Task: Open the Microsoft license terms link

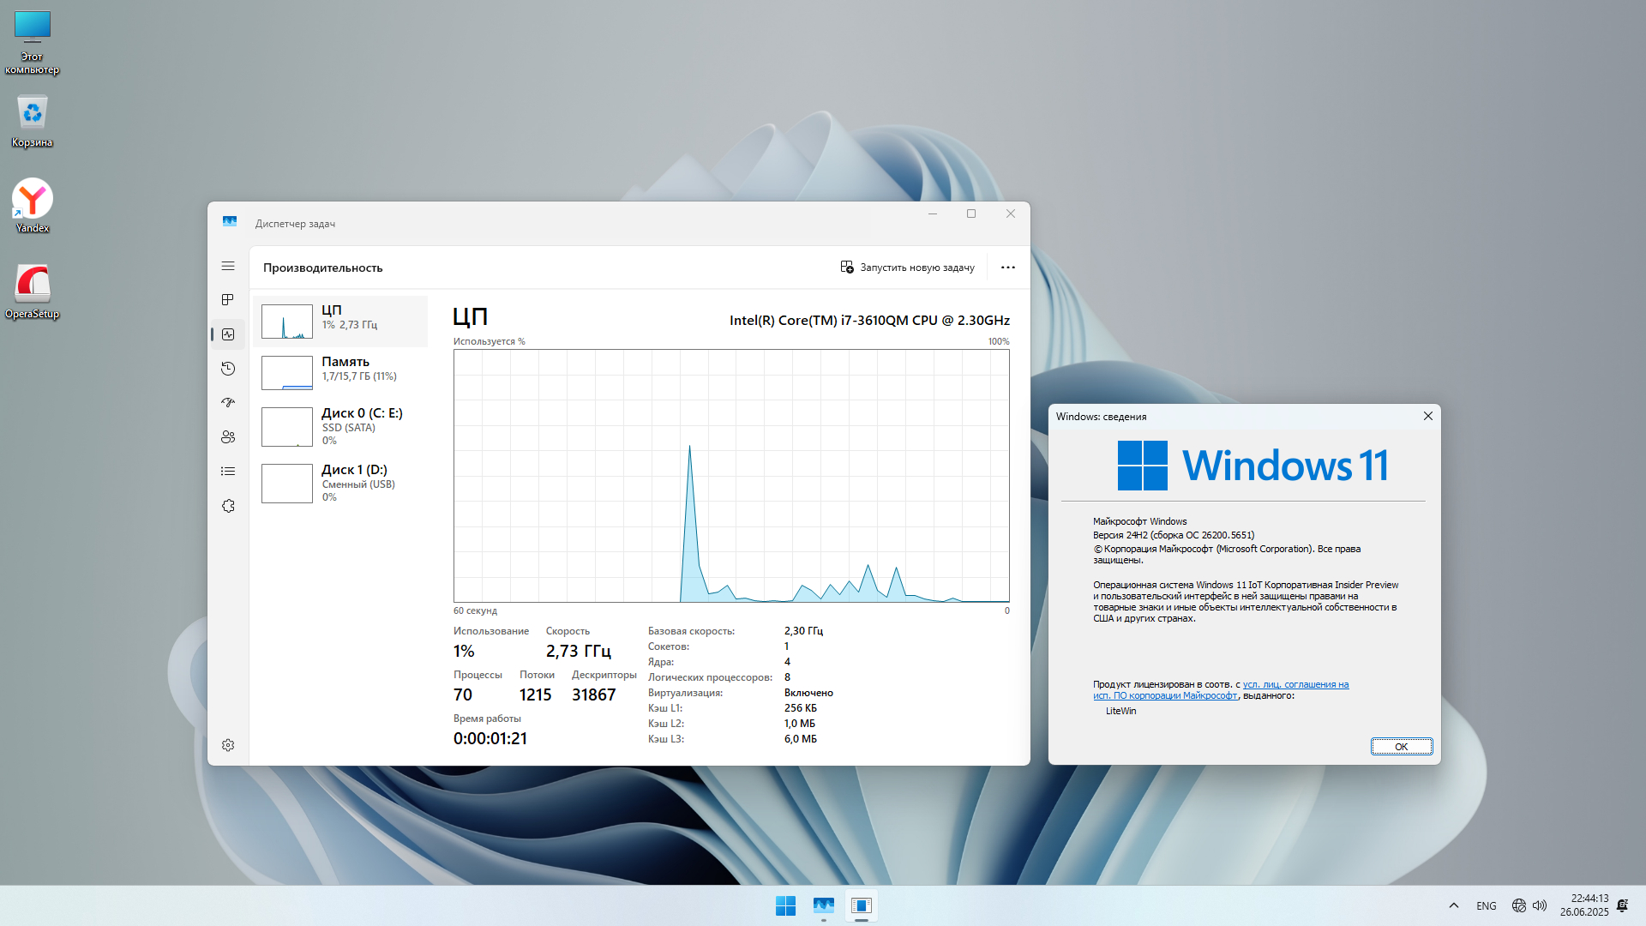Action: click(1295, 684)
